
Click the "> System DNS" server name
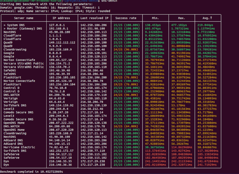pyautogui.click(x=16, y=25)
